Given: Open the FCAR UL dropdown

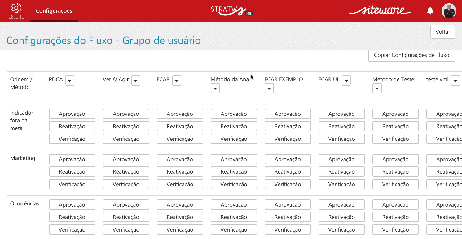Looking at the screenshot, I should coord(346,81).
